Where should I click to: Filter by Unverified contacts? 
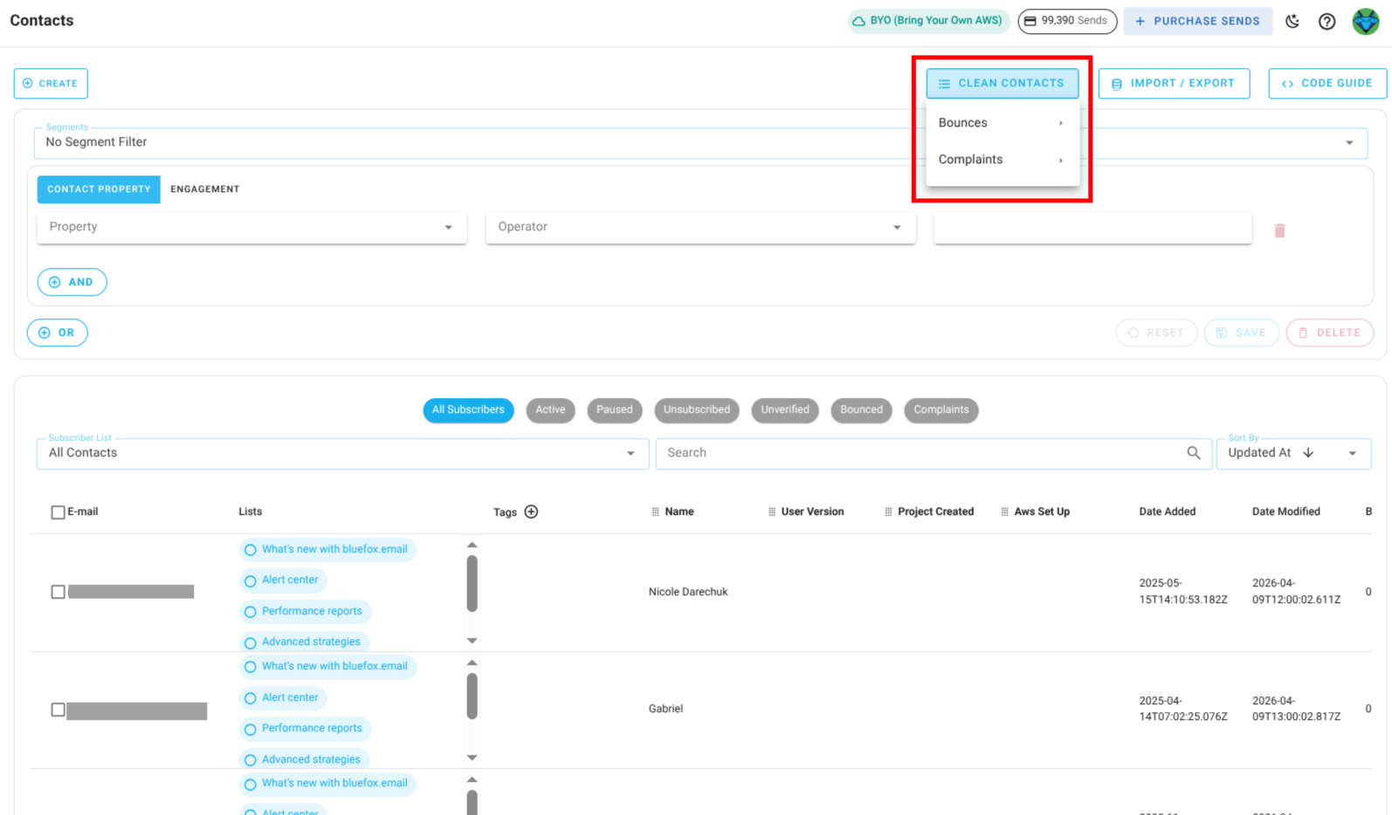(x=785, y=410)
